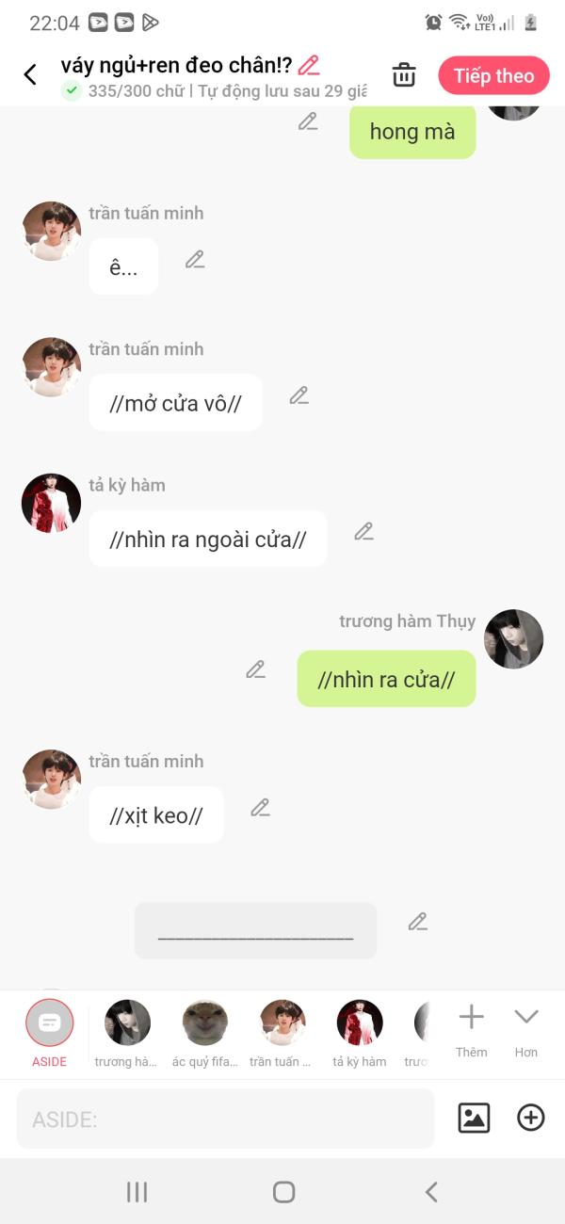The image size is (565, 1224).
Task: Choose trần tuấn minh in character bar
Action: pos(282,1033)
